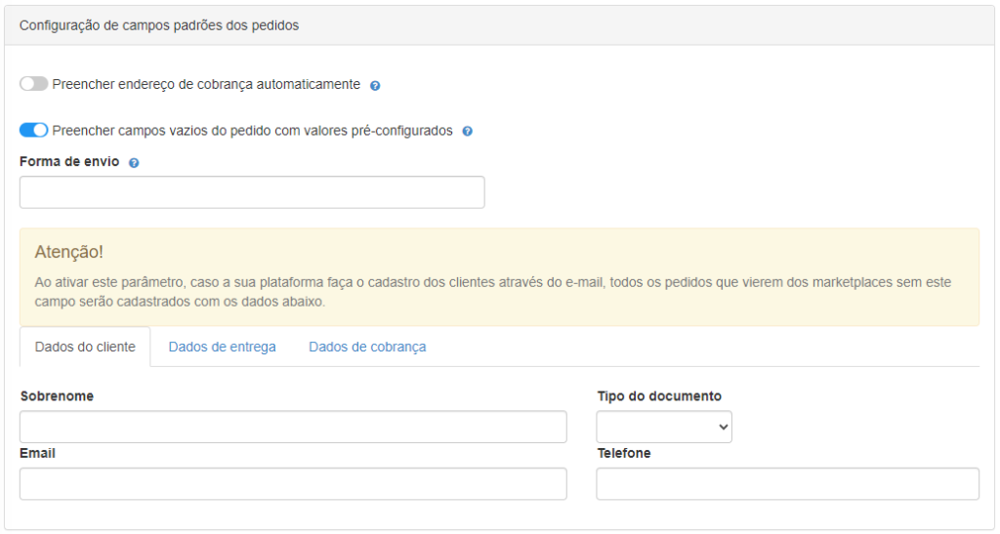This screenshot has height=534, width=1000.
Task: Click the 'Preencher campos vazios do pedido' label text
Action: click(x=252, y=130)
